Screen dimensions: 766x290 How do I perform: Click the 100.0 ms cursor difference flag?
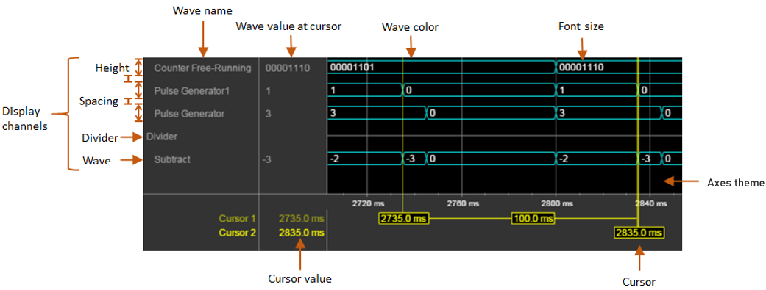[x=533, y=218]
